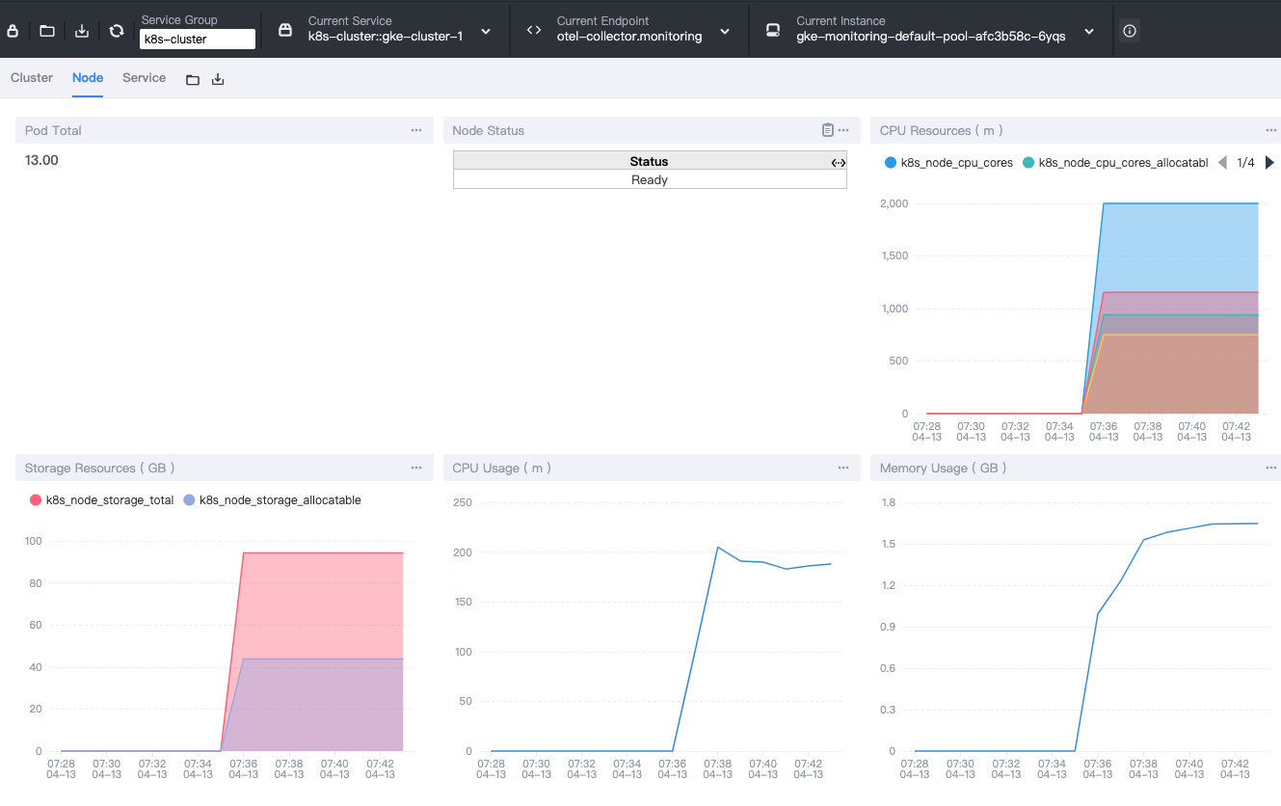
Task: Click the CPU Usage ( m ) title
Action: pos(502,468)
